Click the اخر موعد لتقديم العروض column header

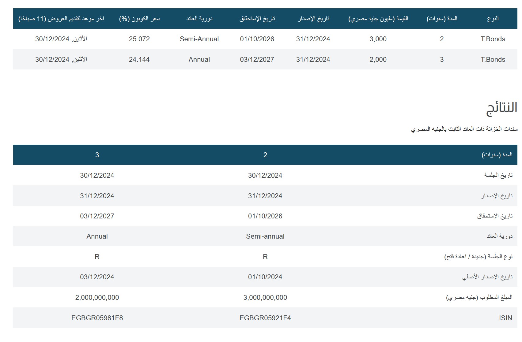[61, 19]
